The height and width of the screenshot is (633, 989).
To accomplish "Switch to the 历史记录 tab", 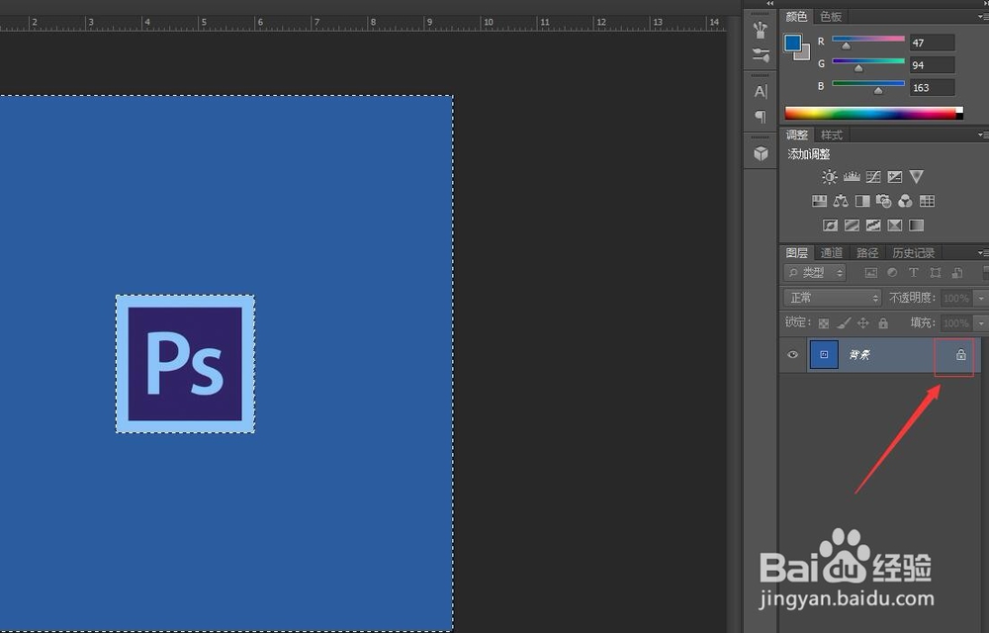I will click(913, 253).
